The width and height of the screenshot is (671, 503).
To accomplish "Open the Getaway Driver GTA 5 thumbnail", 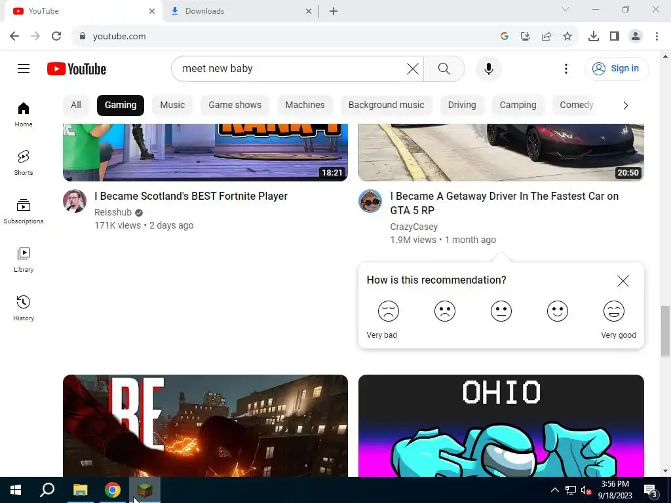I will pyautogui.click(x=501, y=152).
